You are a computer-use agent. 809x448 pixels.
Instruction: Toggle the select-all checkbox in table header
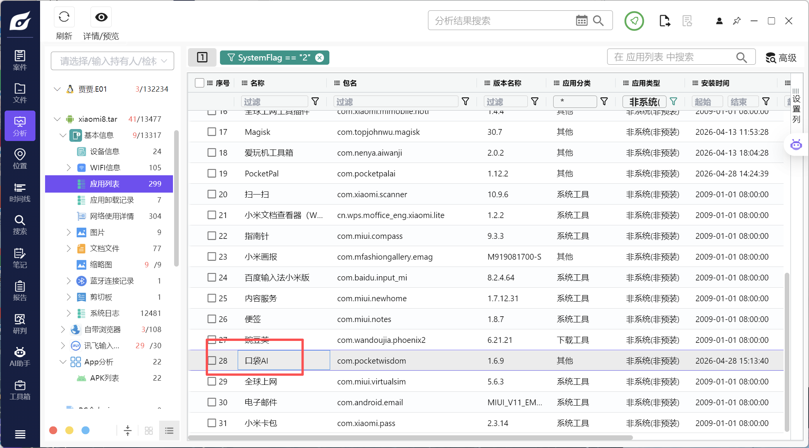(200, 83)
